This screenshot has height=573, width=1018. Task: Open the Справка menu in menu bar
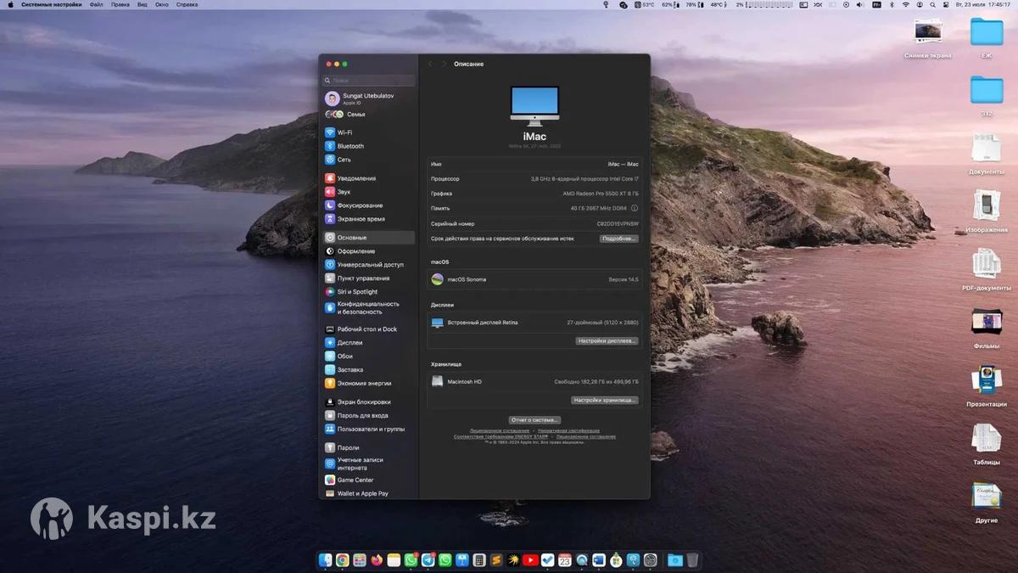[x=187, y=5]
